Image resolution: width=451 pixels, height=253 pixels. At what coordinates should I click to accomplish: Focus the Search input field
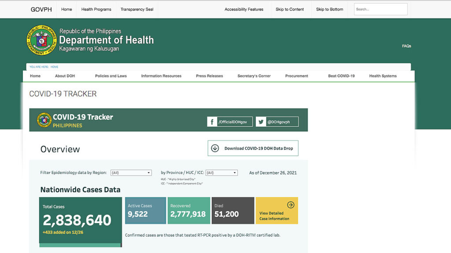(381, 9)
